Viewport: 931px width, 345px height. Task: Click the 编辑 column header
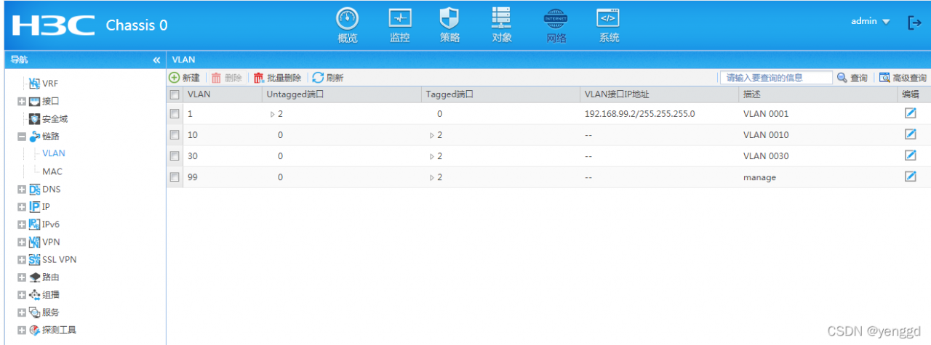(x=911, y=94)
